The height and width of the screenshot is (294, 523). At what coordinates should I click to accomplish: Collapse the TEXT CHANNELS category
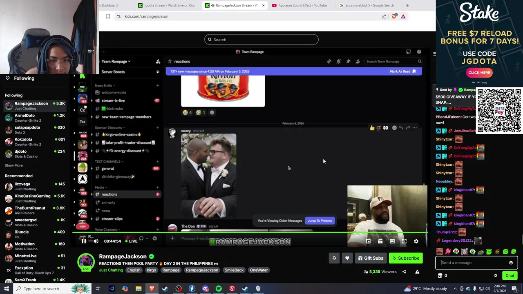(x=110, y=161)
